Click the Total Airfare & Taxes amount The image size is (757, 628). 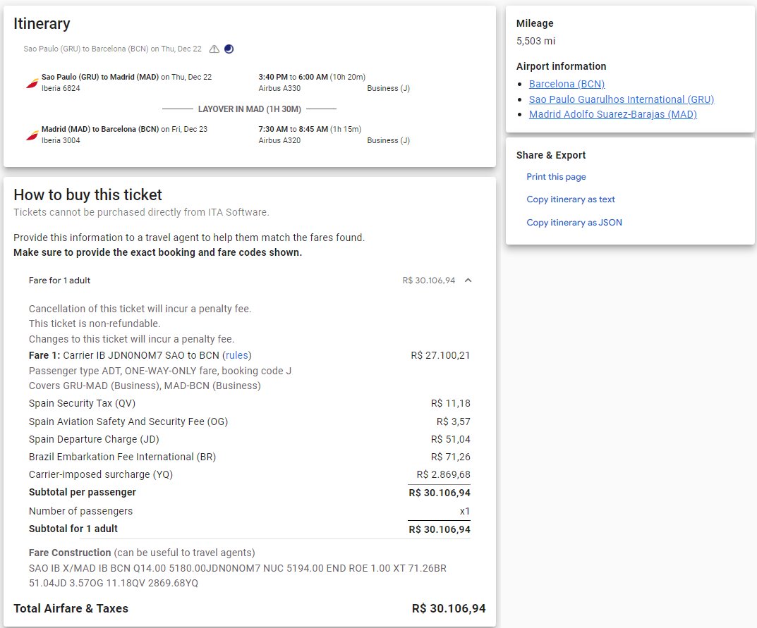point(449,609)
